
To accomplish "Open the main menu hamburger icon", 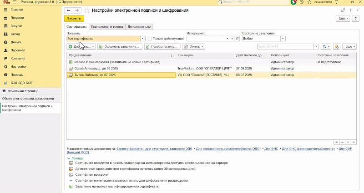I will 15,2.
